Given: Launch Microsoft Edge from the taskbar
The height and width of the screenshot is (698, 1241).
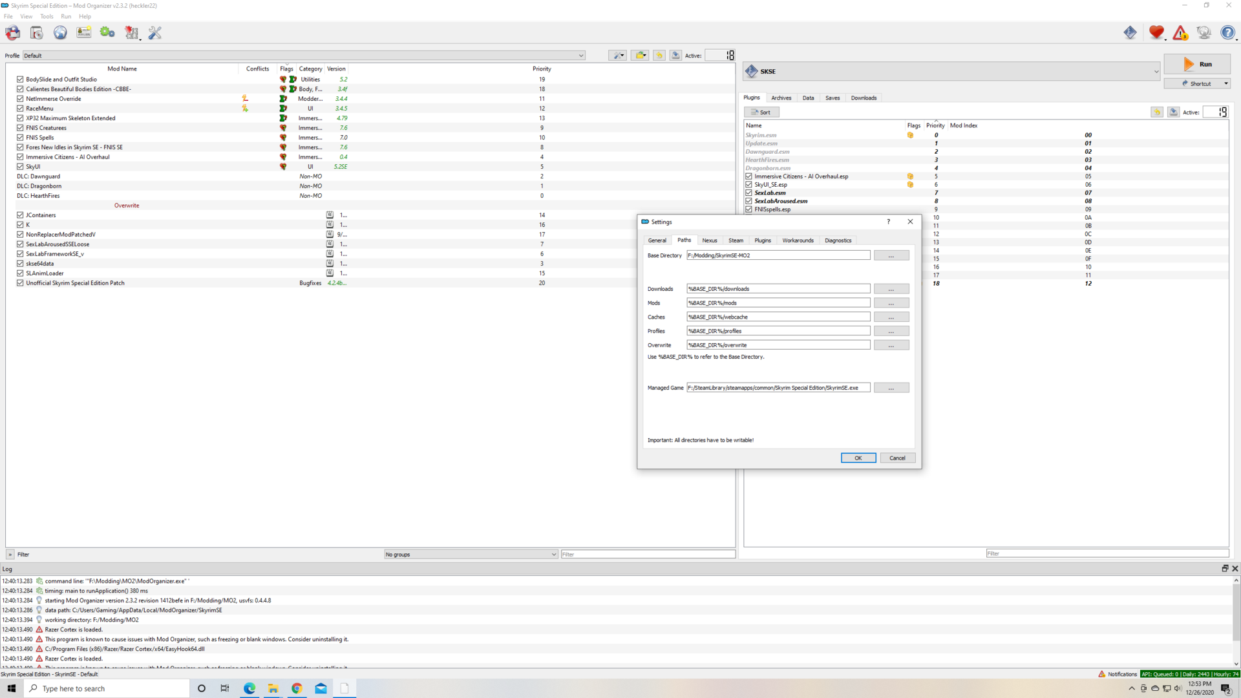Looking at the screenshot, I should pyautogui.click(x=249, y=688).
